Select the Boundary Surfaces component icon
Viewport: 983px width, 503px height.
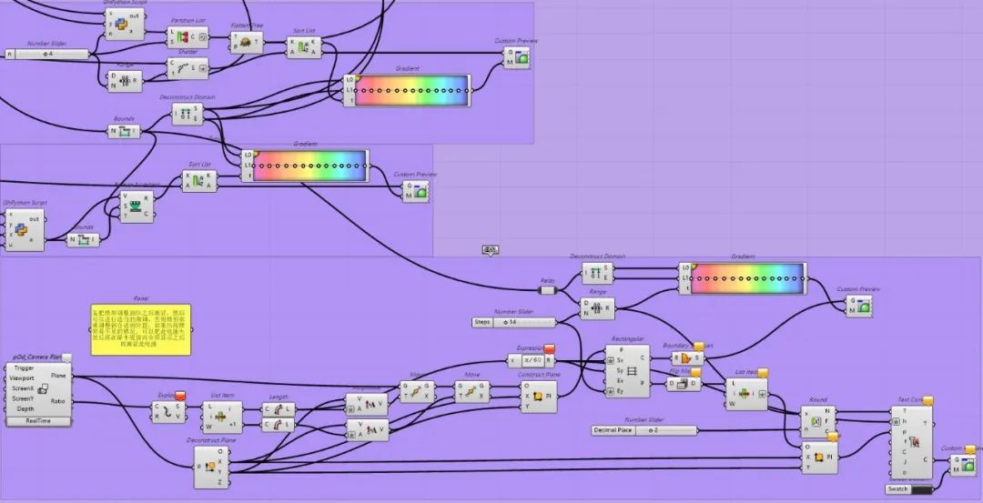pos(685,358)
